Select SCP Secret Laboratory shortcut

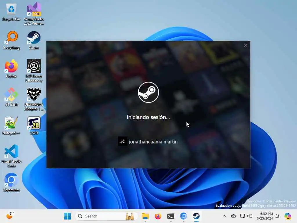[x=34, y=71]
